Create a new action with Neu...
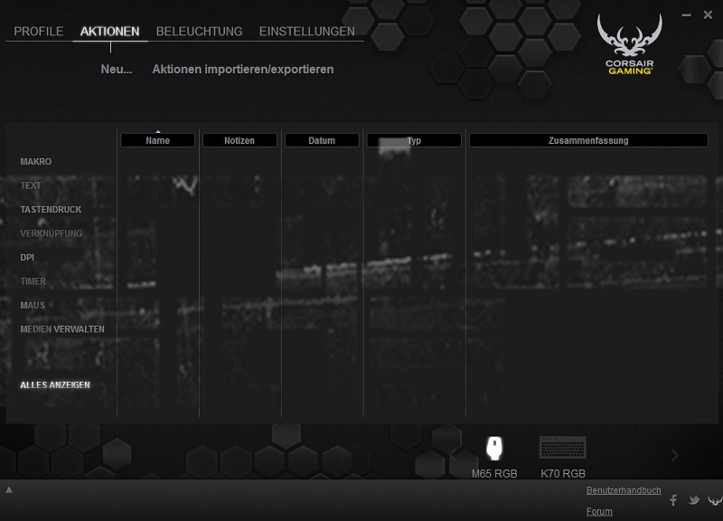 [x=117, y=70]
